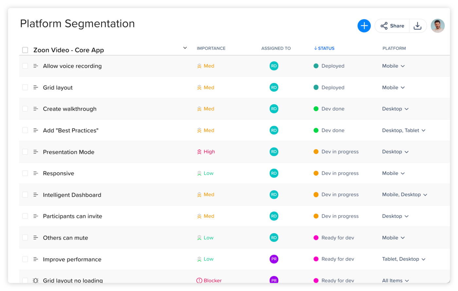The image size is (458, 291).
Task: Click the description icon beside Allow voice recording
Action: pos(36,66)
